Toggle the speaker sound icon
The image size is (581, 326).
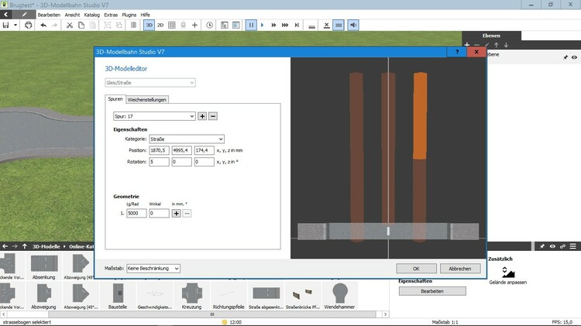[x=353, y=26]
